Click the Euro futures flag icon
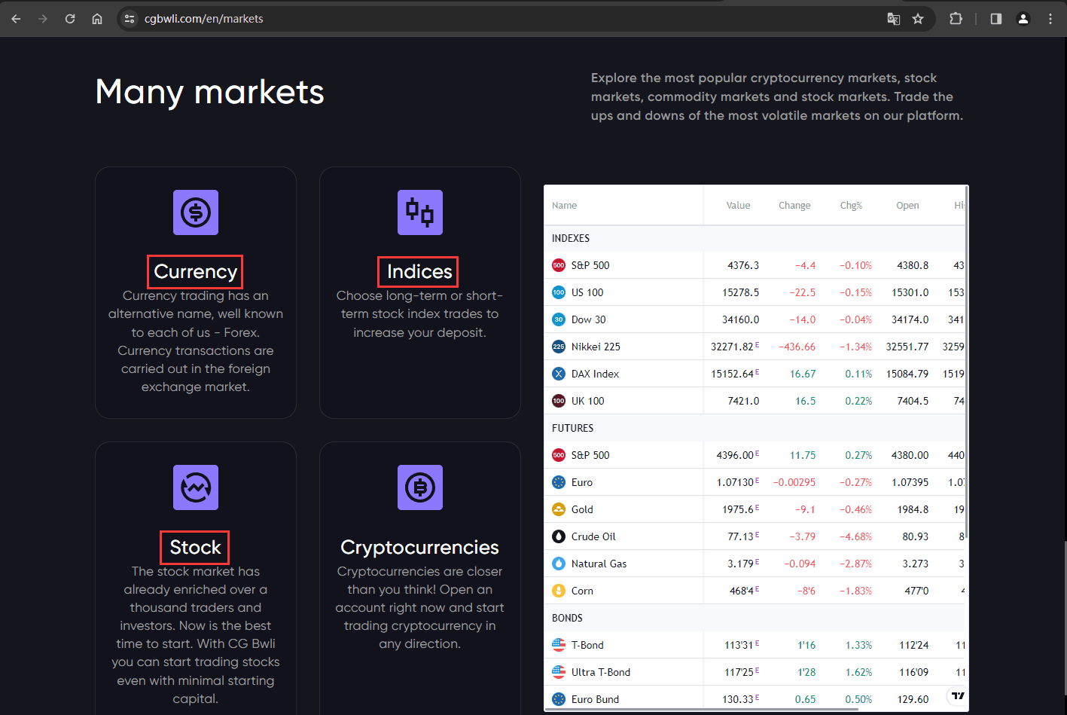Viewport: 1067px width, 715px height. (559, 482)
